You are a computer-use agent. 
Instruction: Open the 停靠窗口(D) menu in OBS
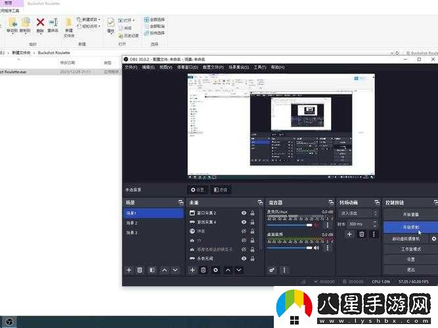pos(187,68)
